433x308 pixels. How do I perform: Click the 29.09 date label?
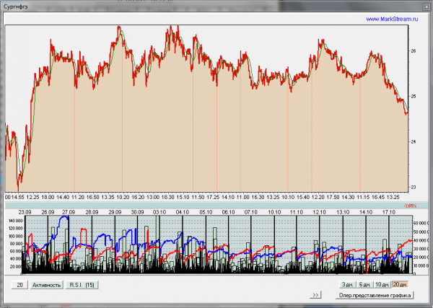click(115, 212)
